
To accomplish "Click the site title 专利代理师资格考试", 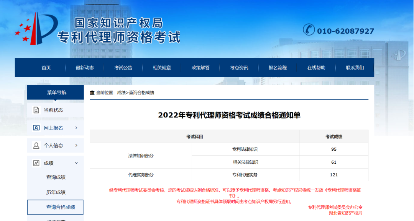I will click(x=119, y=37).
